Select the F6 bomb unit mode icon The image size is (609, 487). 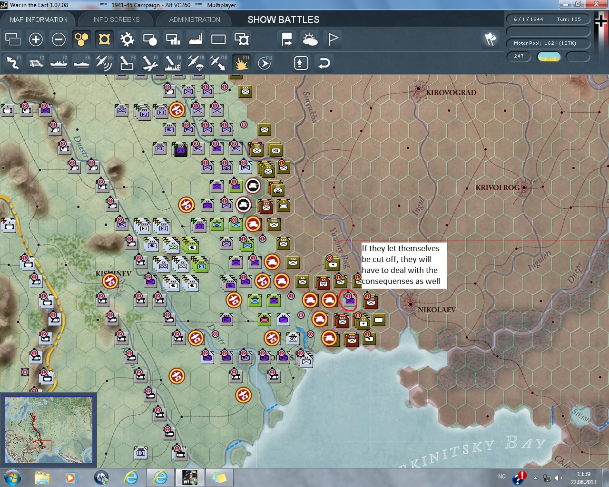[x=127, y=63]
